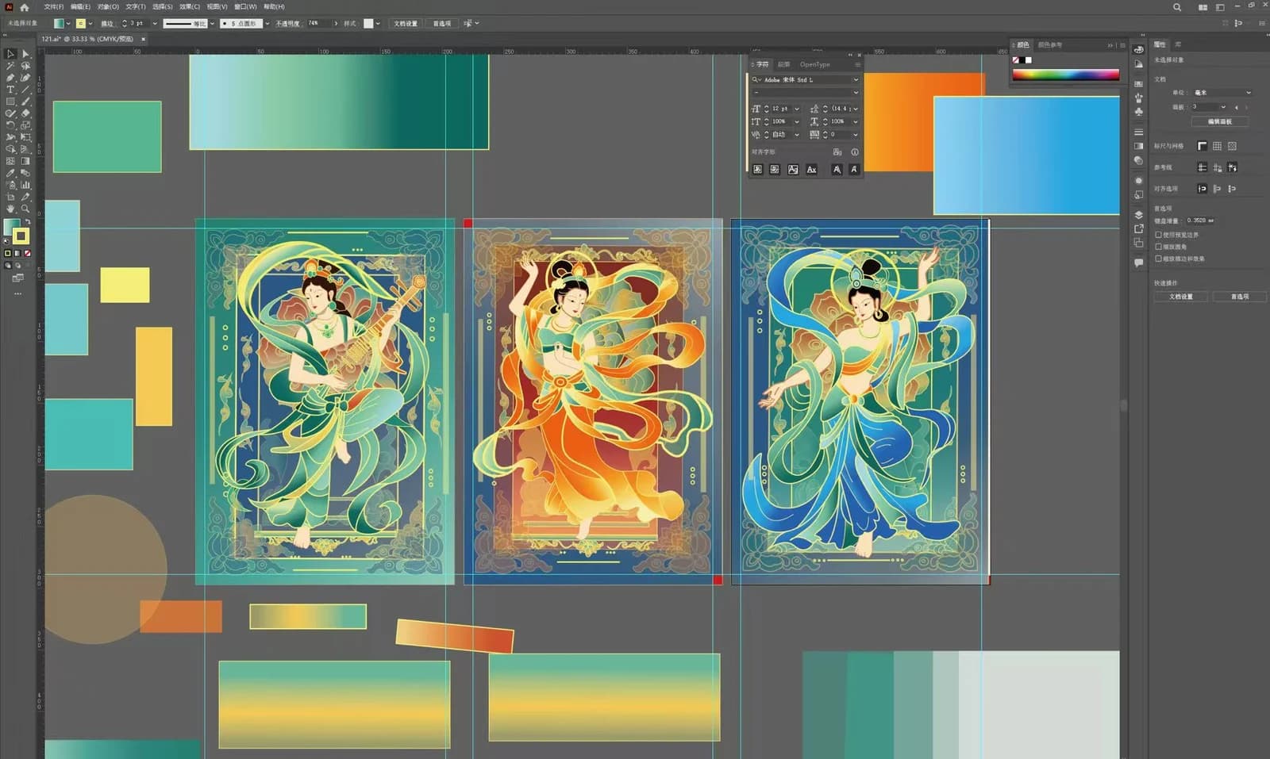Image resolution: width=1270 pixels, height=759 pixels.
Task: Select the Direct Selection tool
Action: pyautogui.click(x=25, y=54)
